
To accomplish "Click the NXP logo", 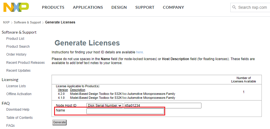I will pos(16,7).
